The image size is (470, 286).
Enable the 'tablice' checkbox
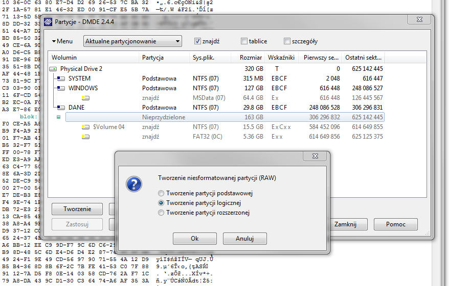244,41
